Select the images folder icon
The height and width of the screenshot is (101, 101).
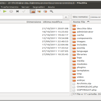pyautogui.click(x=74, y=41)
